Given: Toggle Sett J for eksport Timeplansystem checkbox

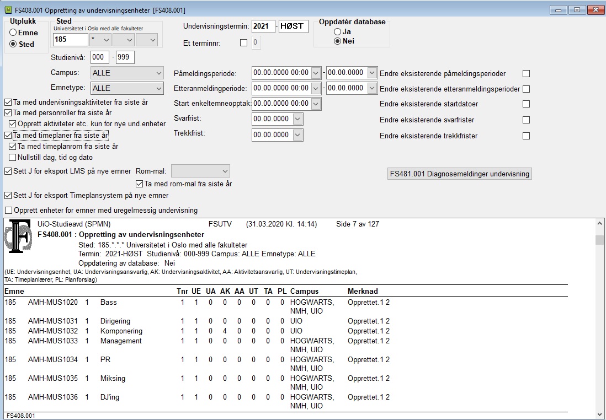Looking at the screenshot, I should (x=8, y=195).
